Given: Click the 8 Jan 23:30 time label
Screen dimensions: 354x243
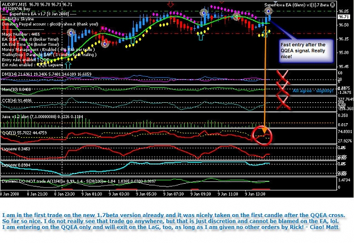Looking at the screenshot, I should (x=65, y=194).
